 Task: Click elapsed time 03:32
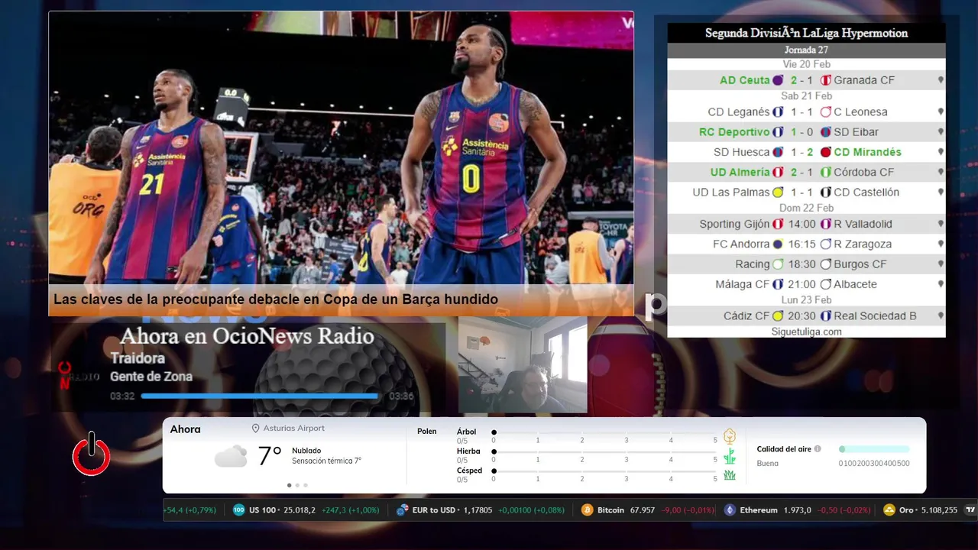(x=122, y=396)
